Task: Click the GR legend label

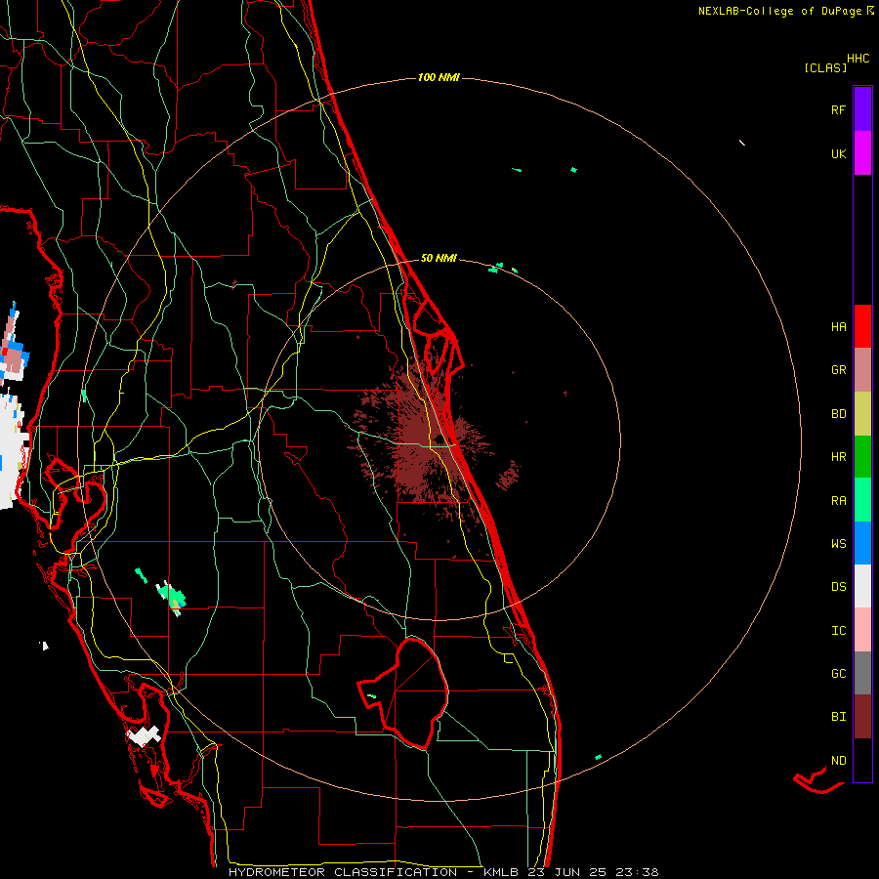Action: (838, 370)
